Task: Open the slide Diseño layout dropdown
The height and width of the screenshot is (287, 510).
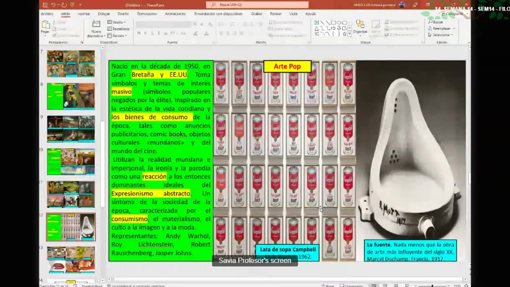Action: pyautogui.click(x=117, y=22)
